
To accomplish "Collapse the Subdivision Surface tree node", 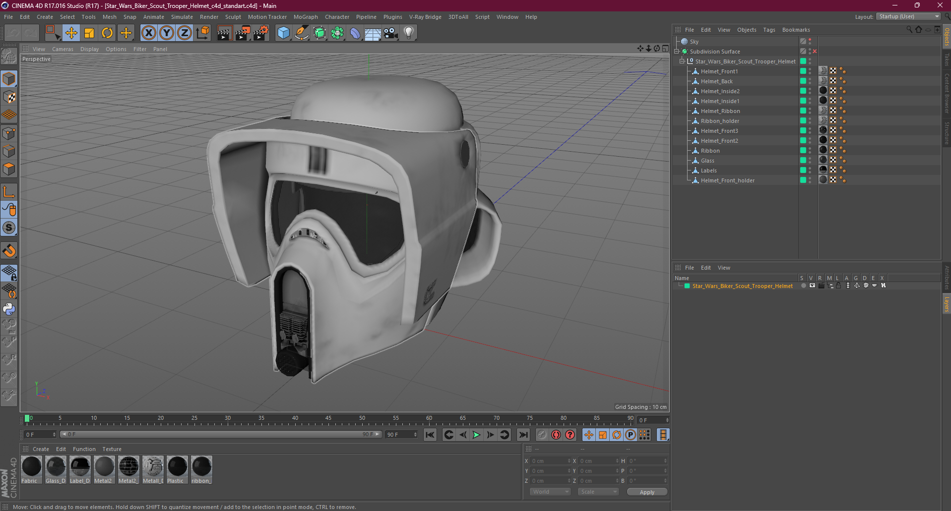I will coord(677,52).
